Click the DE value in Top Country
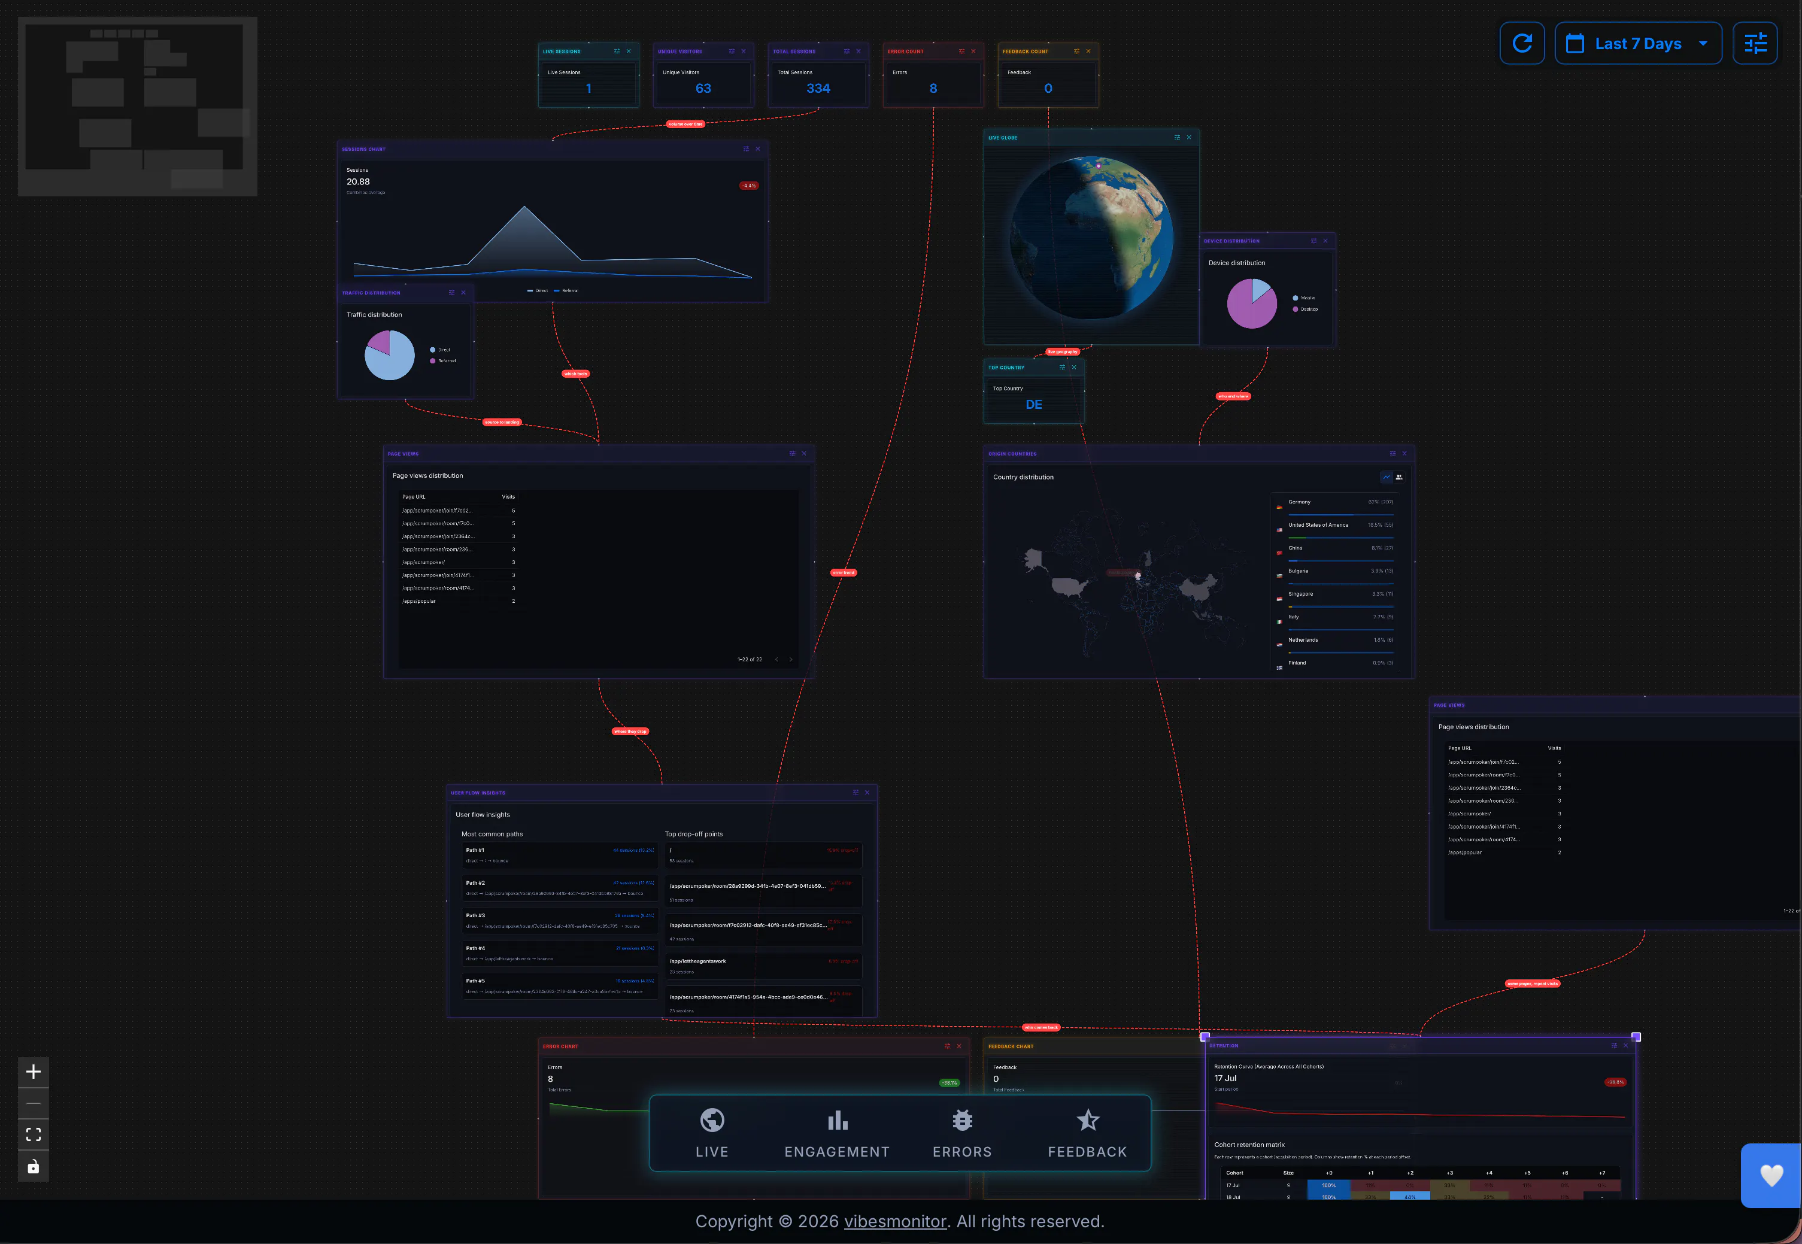Image resolution: width=1802 pixels, height=1244 pixels. [x=1033, y=405]
